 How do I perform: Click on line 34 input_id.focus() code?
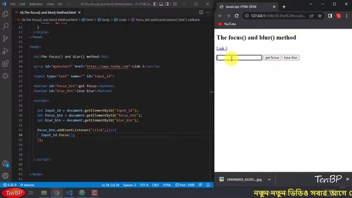(58, 135)
